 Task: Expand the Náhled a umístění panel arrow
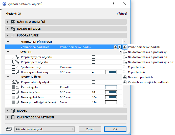point(8,22)
